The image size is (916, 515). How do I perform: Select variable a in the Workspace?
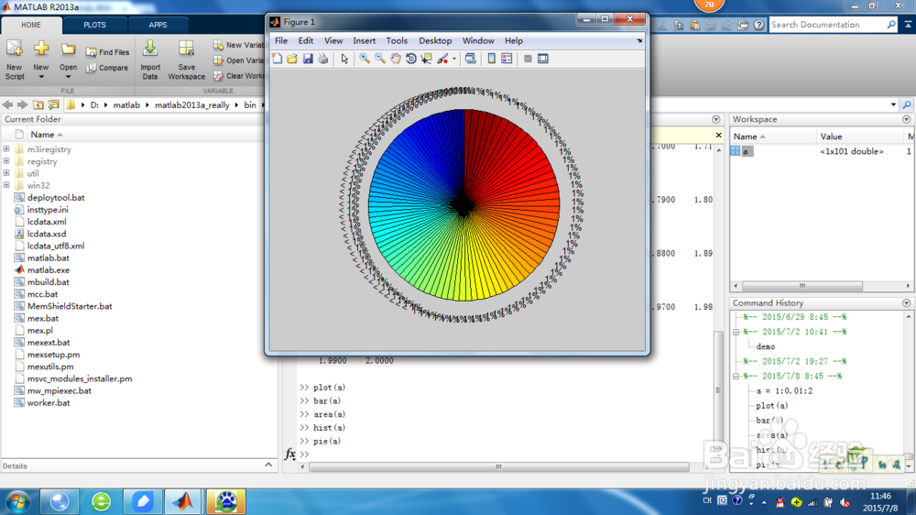[745, 151]
